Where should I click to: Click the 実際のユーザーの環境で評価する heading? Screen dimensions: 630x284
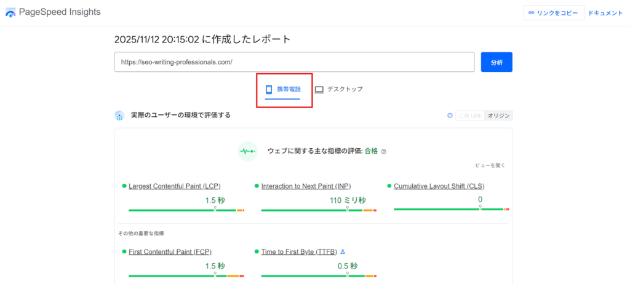click(x=181, y=116)
